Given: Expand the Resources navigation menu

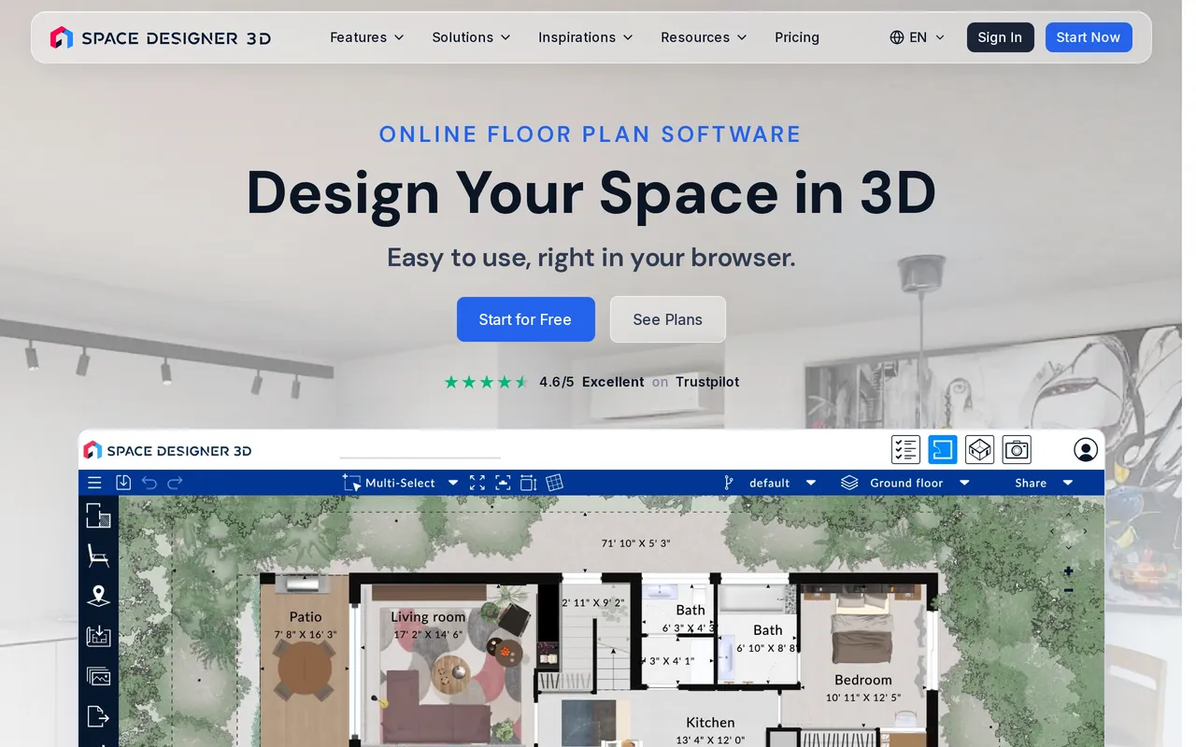Looking at the screenshot, I should coord(704,37).
